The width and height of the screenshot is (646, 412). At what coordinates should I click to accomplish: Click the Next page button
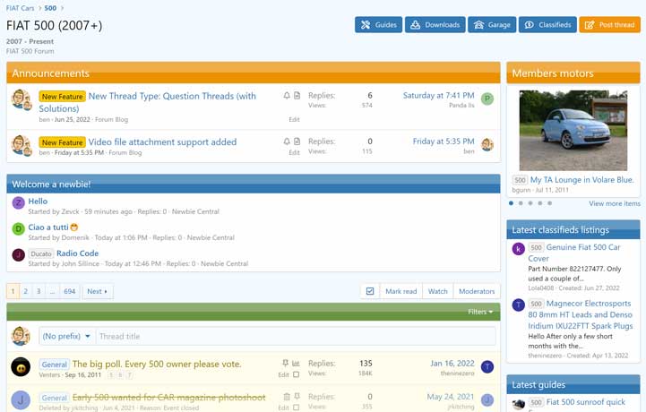point(98,291)
